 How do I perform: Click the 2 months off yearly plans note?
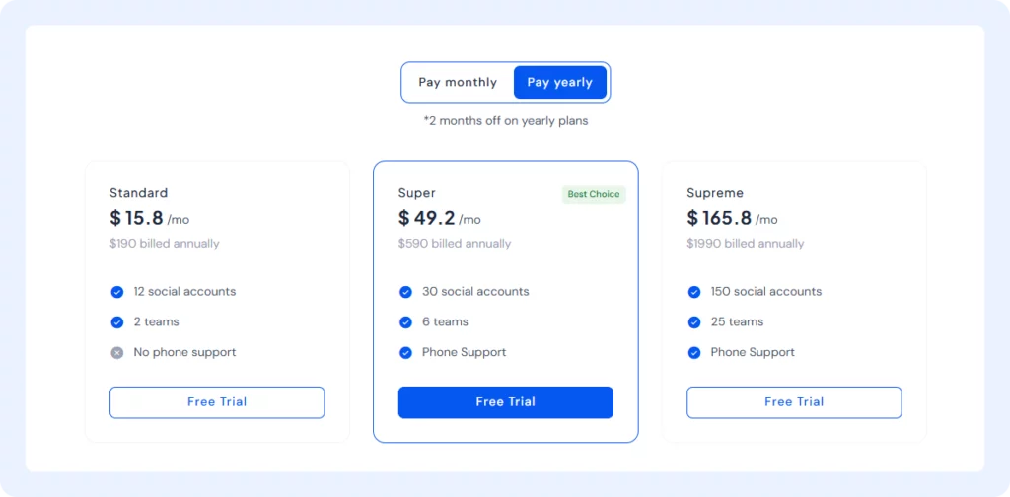coord(506,120)
